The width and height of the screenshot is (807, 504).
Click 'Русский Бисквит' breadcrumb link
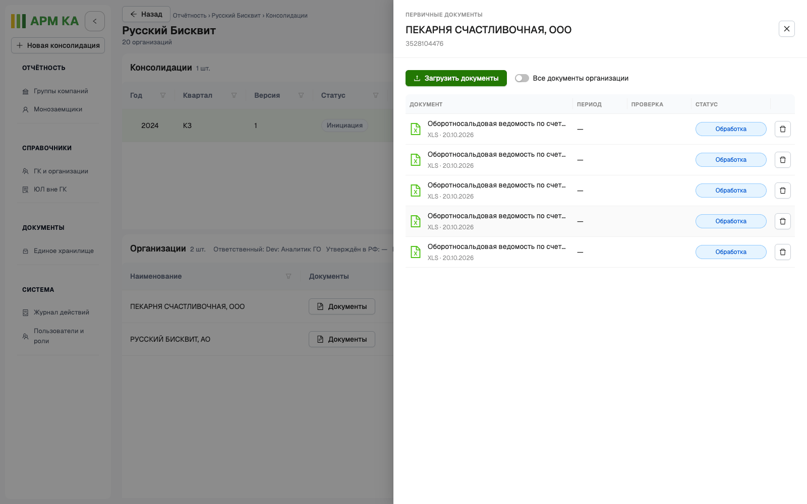click(x=236, y=16)
